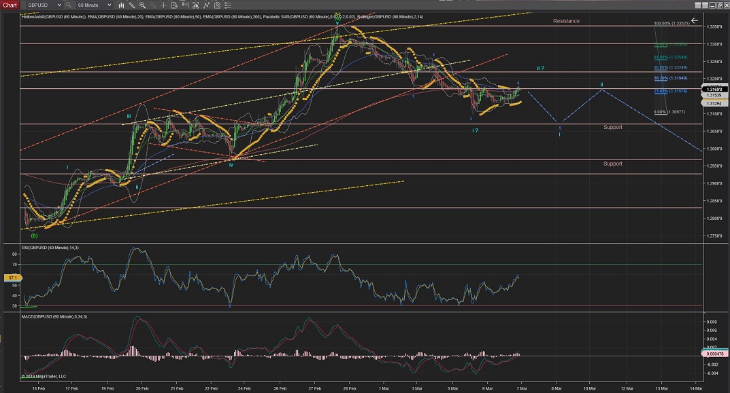
Task: Click the 1.3168 current price marker
Action: point(712,89)
